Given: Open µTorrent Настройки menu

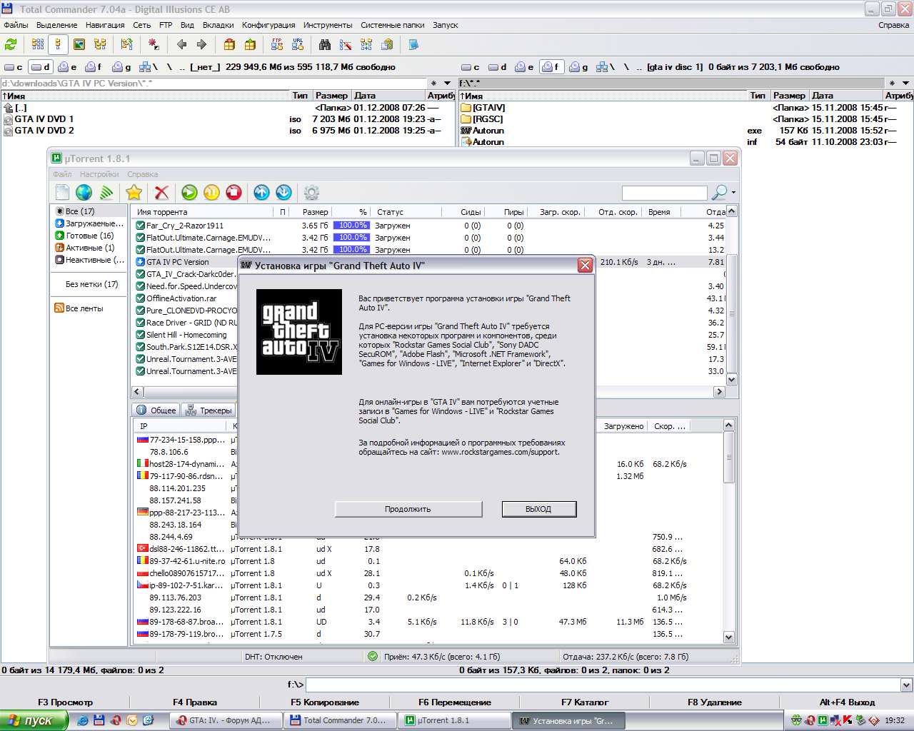Looking at the screenshot, I should pyautogui.click(x=99, y=174).
